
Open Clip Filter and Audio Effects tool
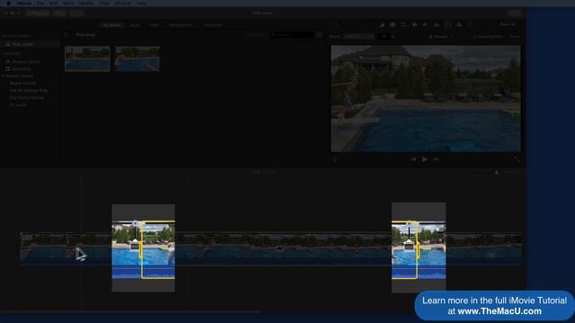pos(459,24)
